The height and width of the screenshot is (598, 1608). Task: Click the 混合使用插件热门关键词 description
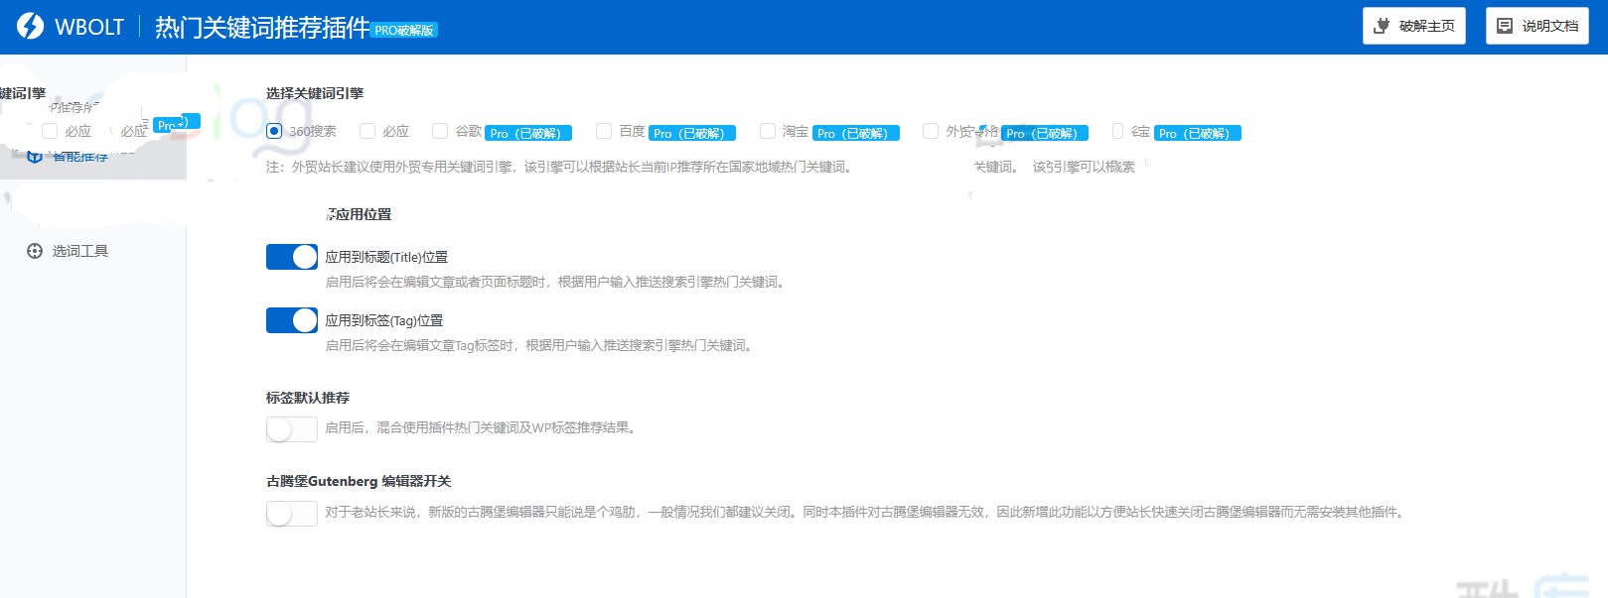[x=482, y=427]
